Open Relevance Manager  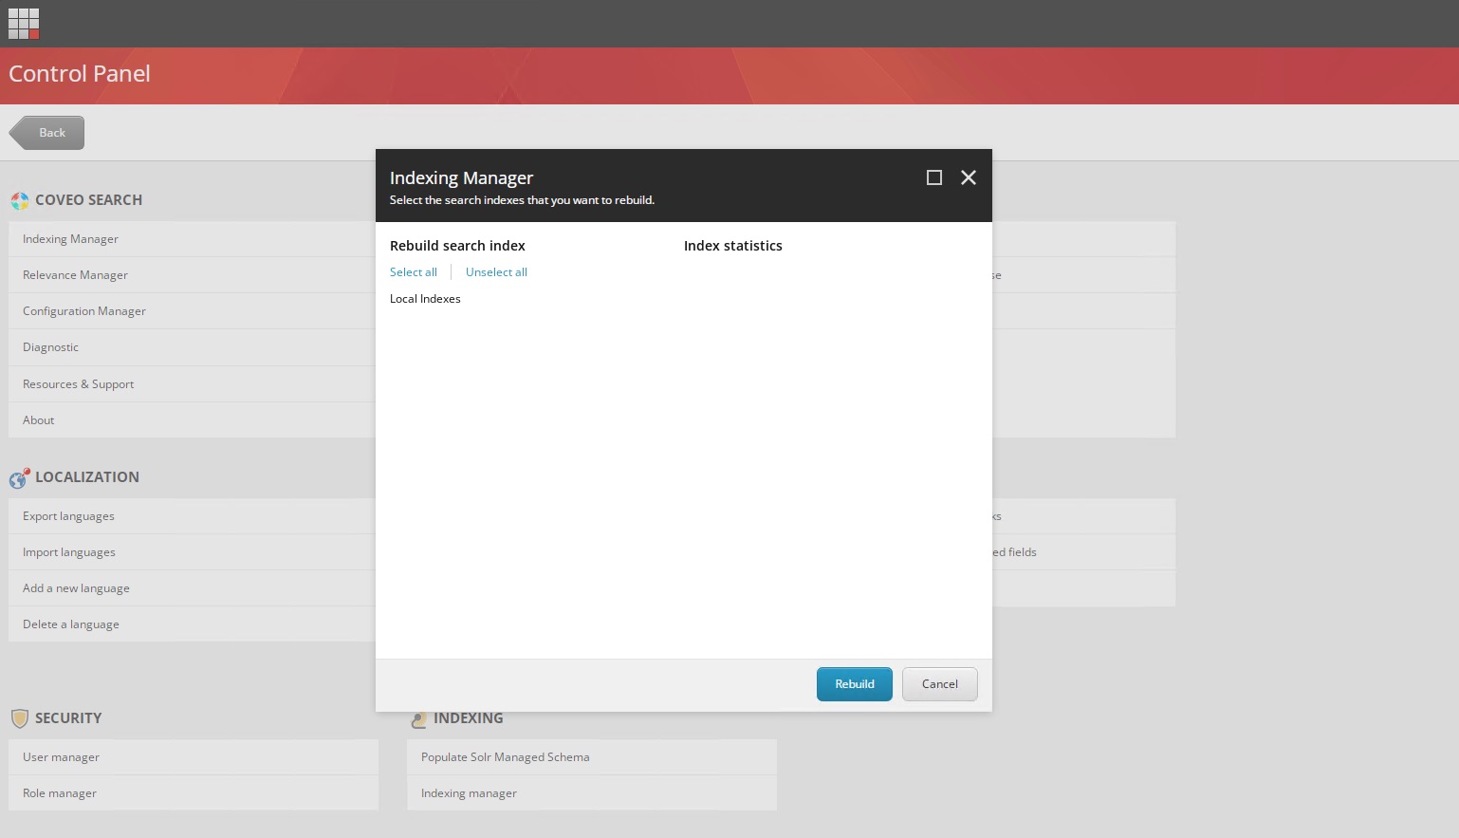pos(193,275)
